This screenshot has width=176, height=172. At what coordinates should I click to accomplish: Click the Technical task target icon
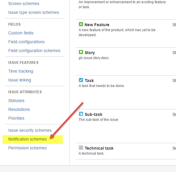click(81, 148)
